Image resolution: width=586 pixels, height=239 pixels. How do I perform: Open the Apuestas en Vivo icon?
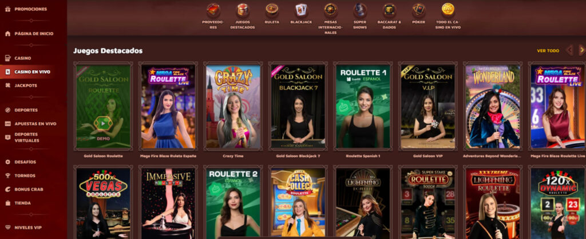(7, 124)
